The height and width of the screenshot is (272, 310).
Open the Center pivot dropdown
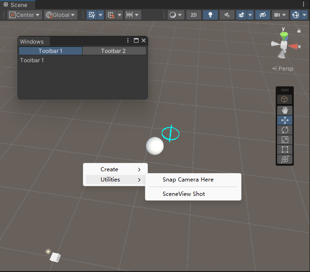pyautogui.click(x=25, y=15)
